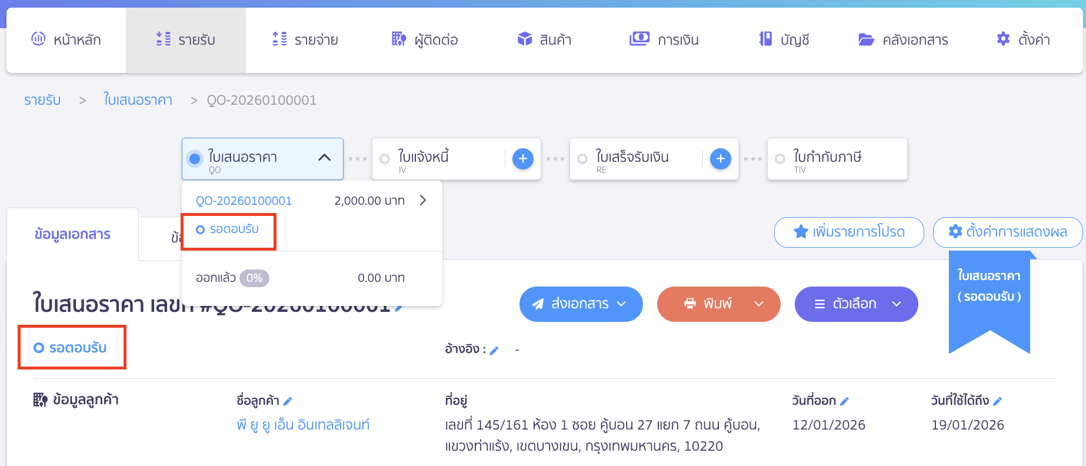Open customer link พี ยู ยู เอ็น อินเทลลิเจนท์

tap(301, 424)
